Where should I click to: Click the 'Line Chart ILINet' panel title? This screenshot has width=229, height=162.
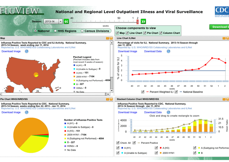pos(126,38)
